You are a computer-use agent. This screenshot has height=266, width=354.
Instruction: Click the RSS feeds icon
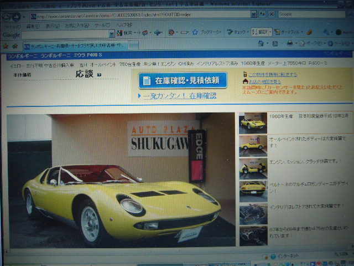pos(275,43)
